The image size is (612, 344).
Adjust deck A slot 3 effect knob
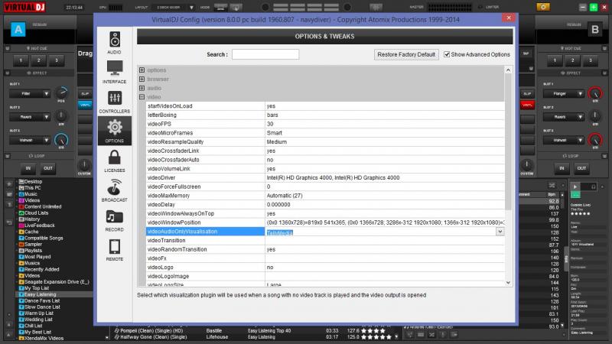click(x=61, y=140)
